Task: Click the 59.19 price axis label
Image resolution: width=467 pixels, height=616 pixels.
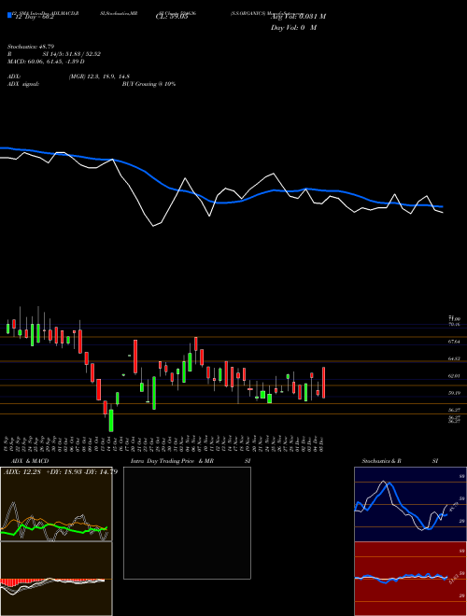Action: (x=454, y=393)
